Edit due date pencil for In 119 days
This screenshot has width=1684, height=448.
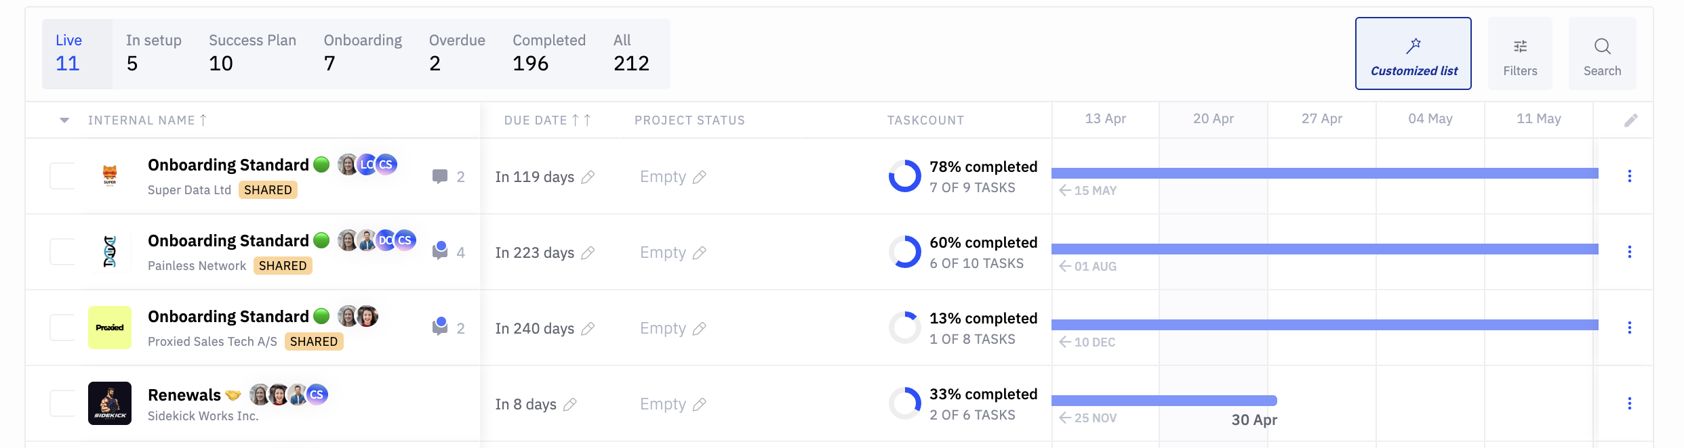point(588,177)
